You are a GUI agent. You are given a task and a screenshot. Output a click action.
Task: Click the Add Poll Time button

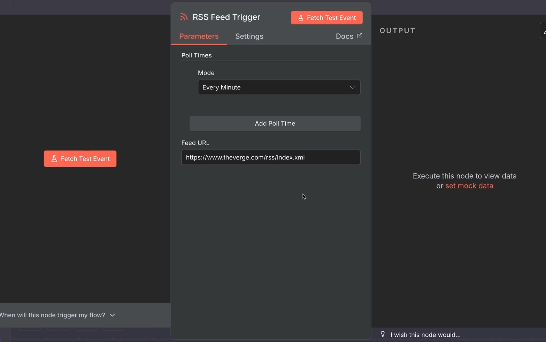(275, 123)
